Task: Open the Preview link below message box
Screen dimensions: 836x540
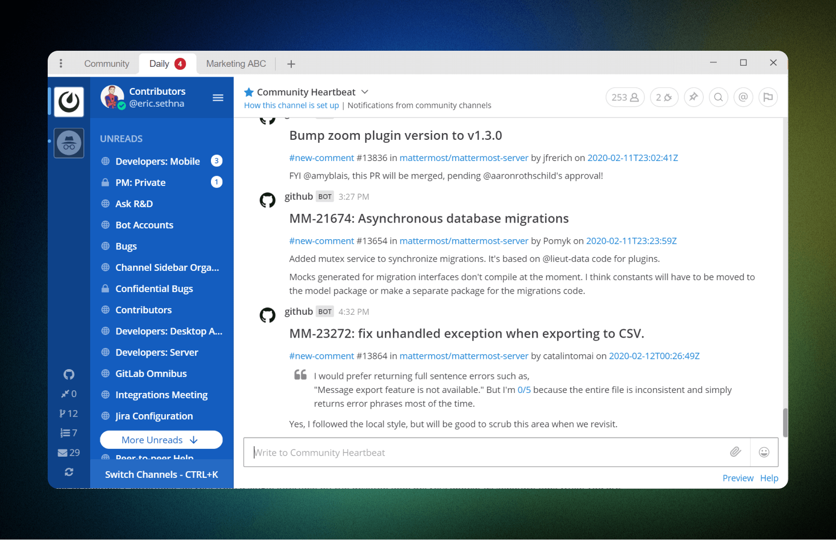Action: pyautogui.click(x=738, y=478)
